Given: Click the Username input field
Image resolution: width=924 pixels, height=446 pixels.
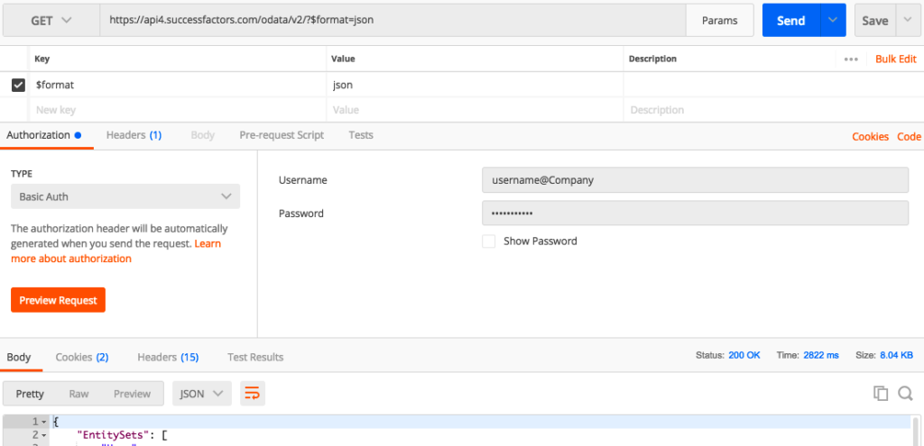Looking at the screenshot, I should (695, 179).
